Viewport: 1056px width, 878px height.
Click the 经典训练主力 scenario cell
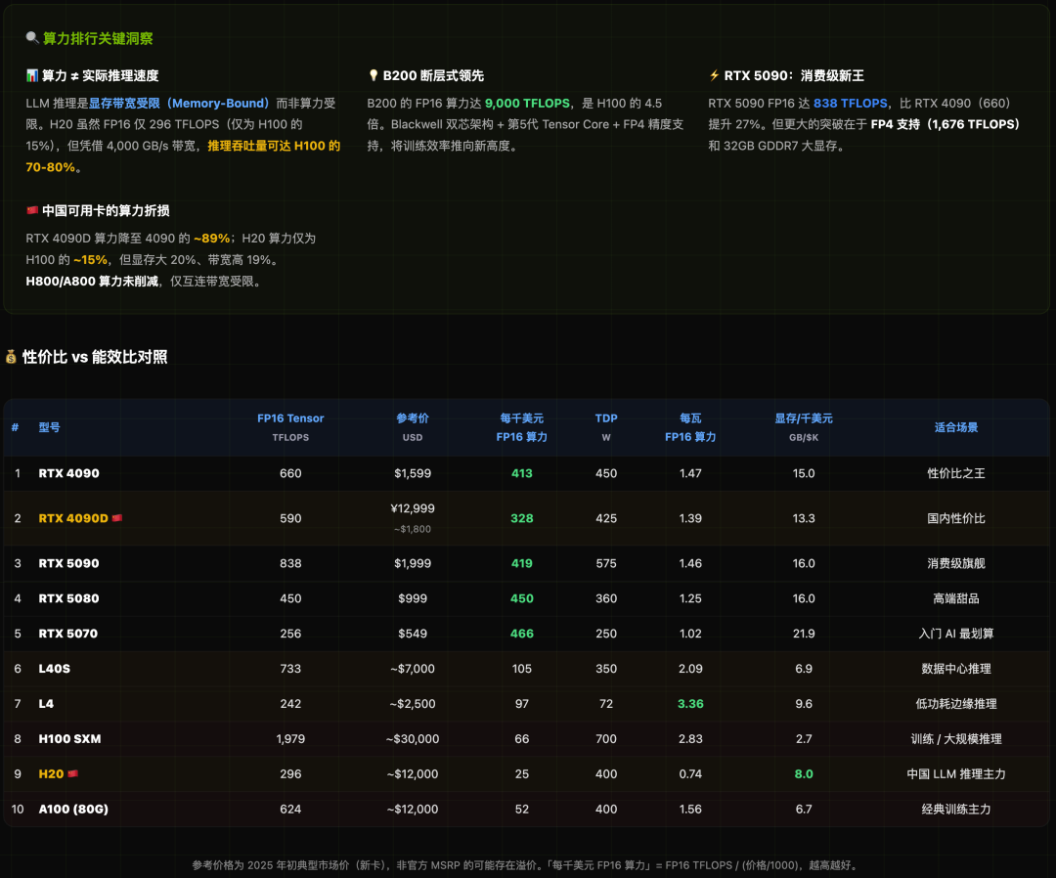(x=955, y=809)
